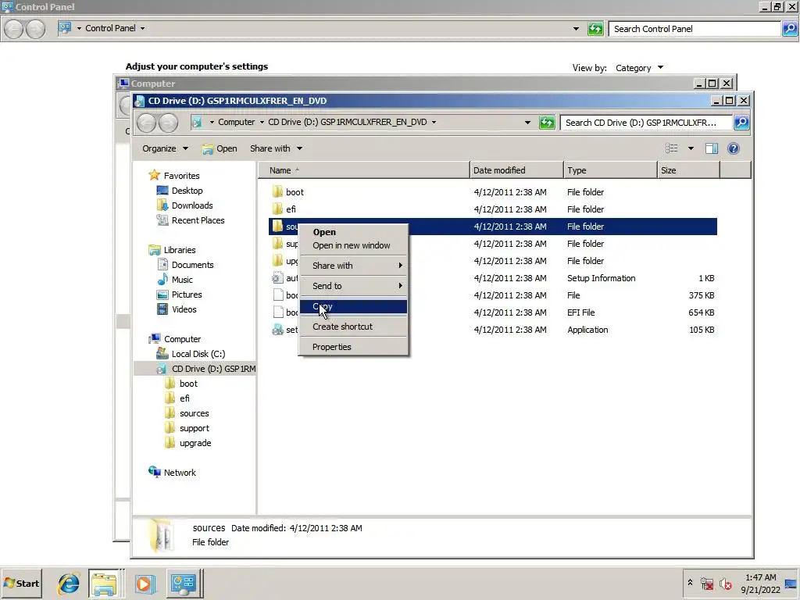800x600 pixels.
Task: Click the Search Control Panel field
Action: coord(695,29)
